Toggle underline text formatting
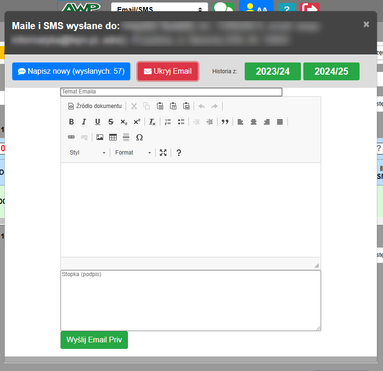383x371 pixels. (x=98, y=122)
